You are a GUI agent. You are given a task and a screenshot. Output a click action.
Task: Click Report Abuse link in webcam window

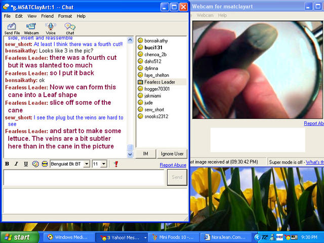314,124
